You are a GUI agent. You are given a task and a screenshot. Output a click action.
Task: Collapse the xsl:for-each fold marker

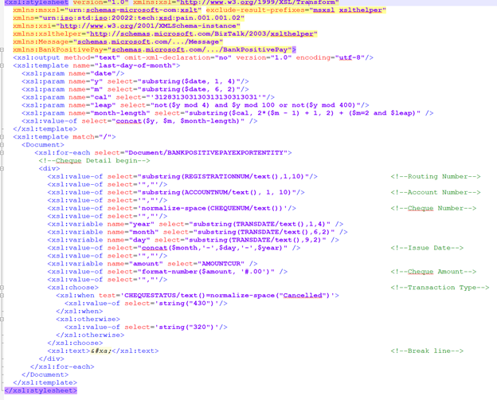(2, 153)
